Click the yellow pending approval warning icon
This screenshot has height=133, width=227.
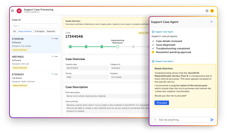[153, 52]
